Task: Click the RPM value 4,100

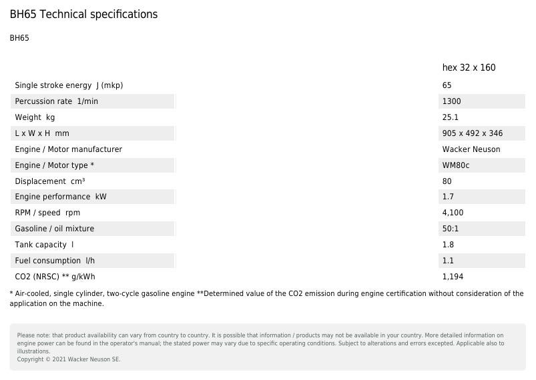Action: pos(453,213)
